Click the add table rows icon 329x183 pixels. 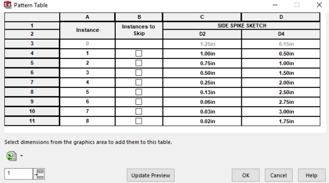tap(39, 174)
